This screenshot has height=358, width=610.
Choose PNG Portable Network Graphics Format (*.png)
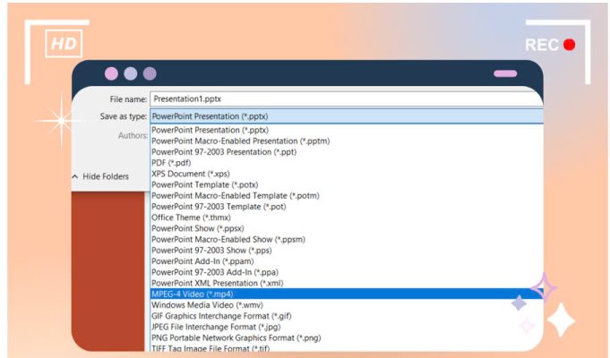coord(347,337)
